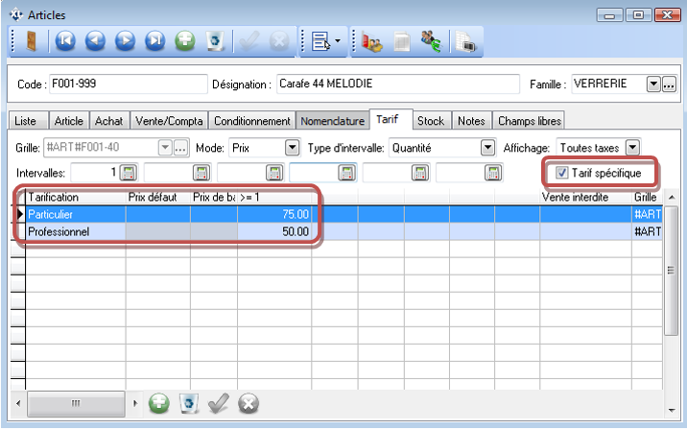Switch to the Stock tab
687x430 pixels.
pyautogui.click(x=431, y=121)
